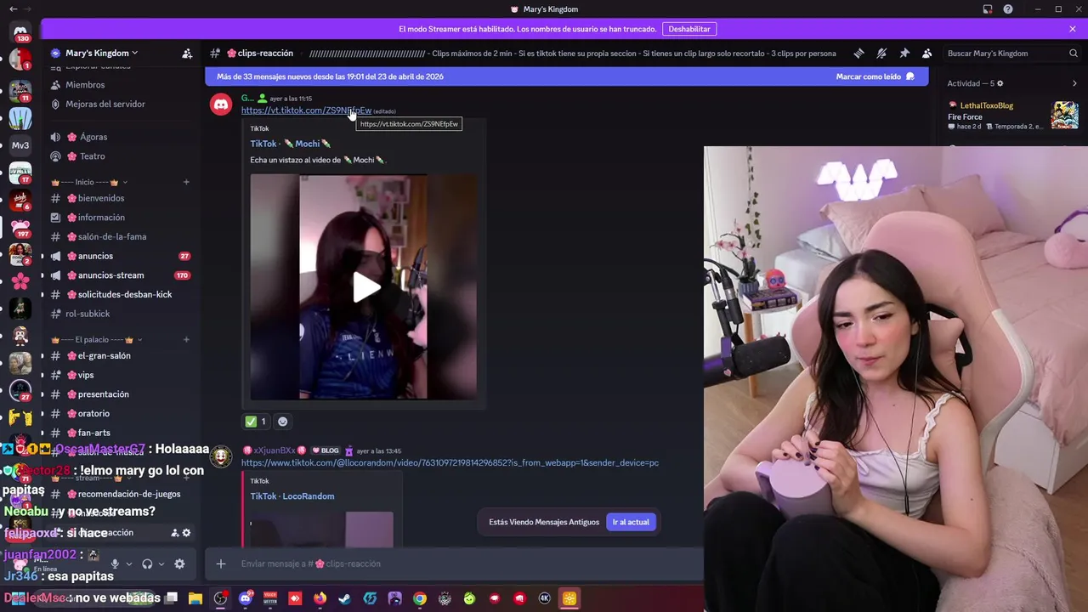
Task: Open Steam from the taskbar
Action: click(x=344, y=598)
